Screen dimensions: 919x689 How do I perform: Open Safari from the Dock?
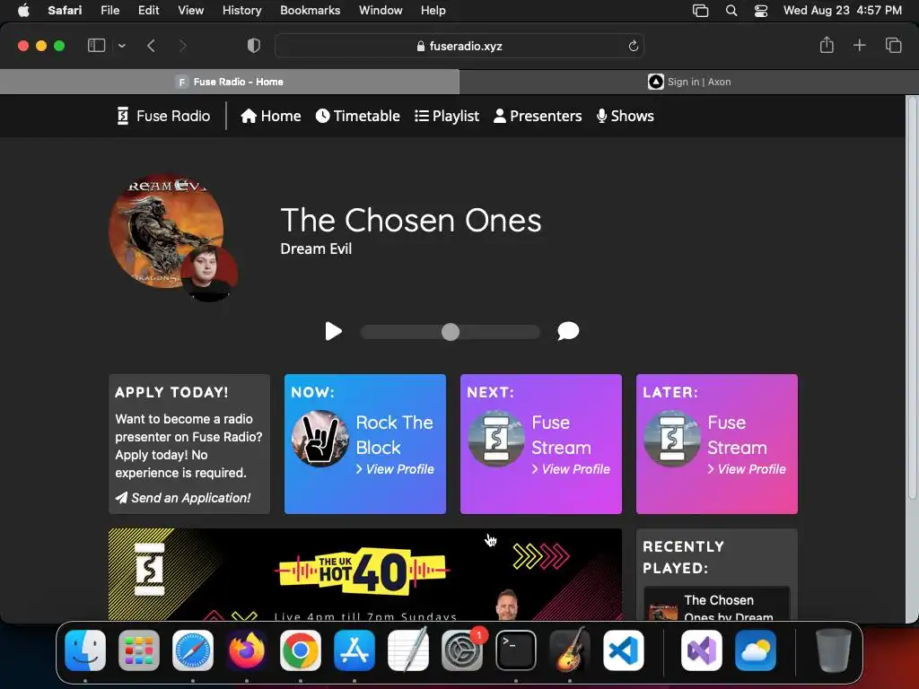193,650
